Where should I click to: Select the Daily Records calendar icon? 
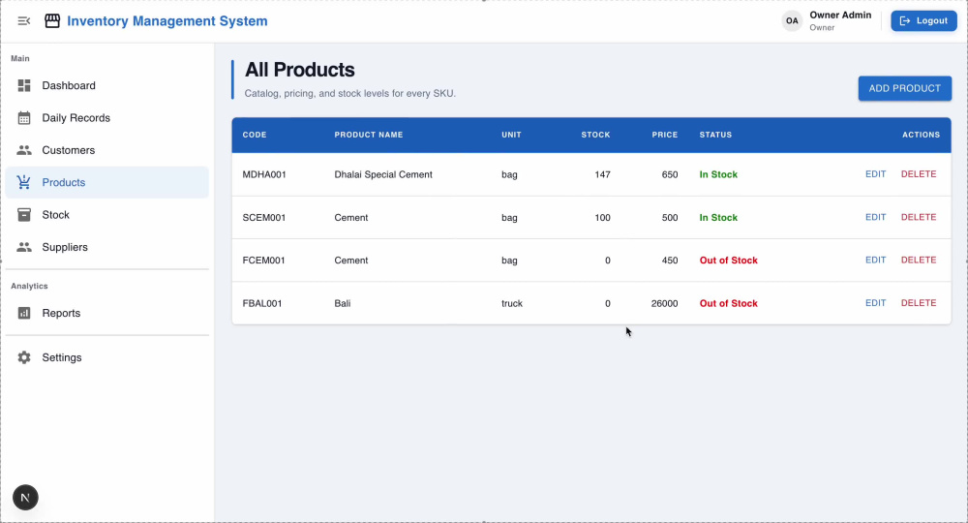(24, 118)
